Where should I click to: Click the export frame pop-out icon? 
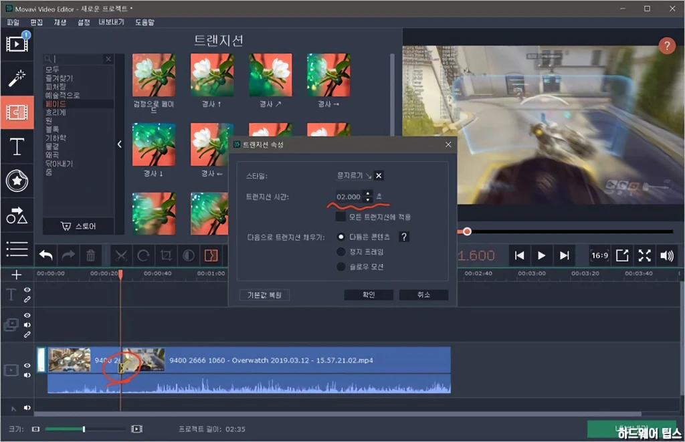pyautogui.click(x=622, y=255)
